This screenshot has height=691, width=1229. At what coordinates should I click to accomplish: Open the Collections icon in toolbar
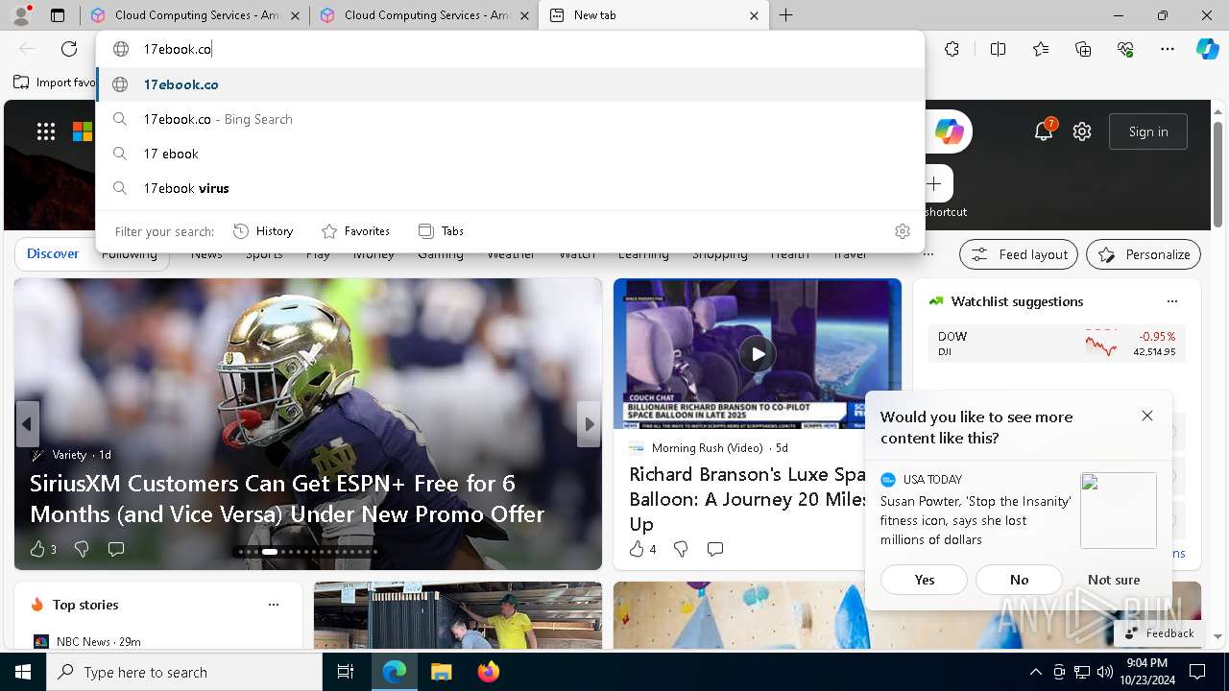[x=1083, y=49]
